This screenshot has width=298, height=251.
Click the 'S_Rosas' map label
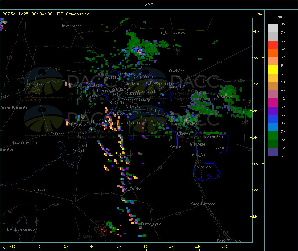click(133, 106)
